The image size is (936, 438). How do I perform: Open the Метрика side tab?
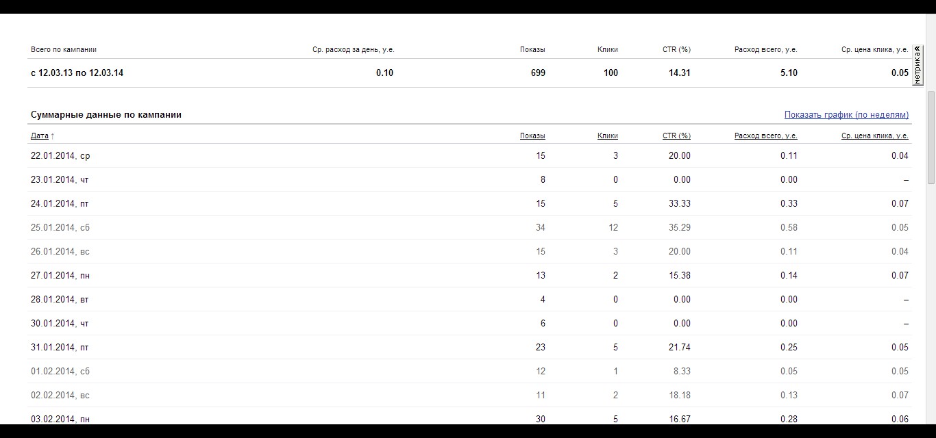(917, 65)
